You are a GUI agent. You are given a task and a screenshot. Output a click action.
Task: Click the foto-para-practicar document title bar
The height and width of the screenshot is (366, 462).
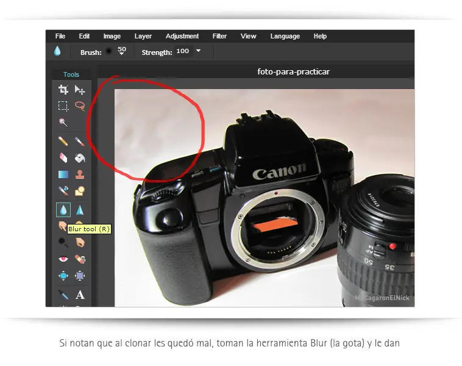coord(256,71)
